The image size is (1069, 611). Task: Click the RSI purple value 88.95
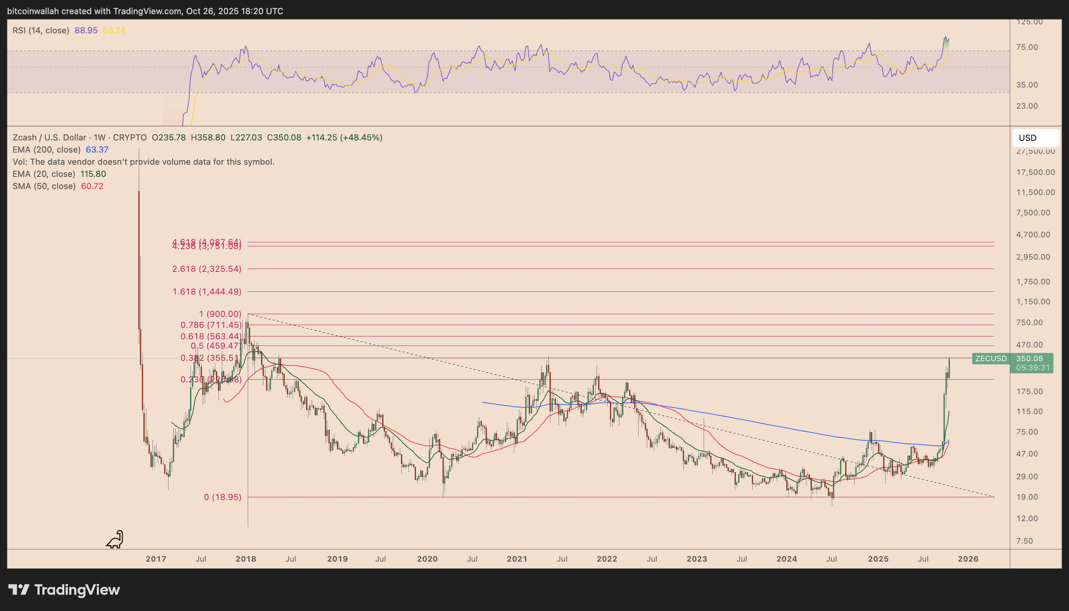coord(85,30)
